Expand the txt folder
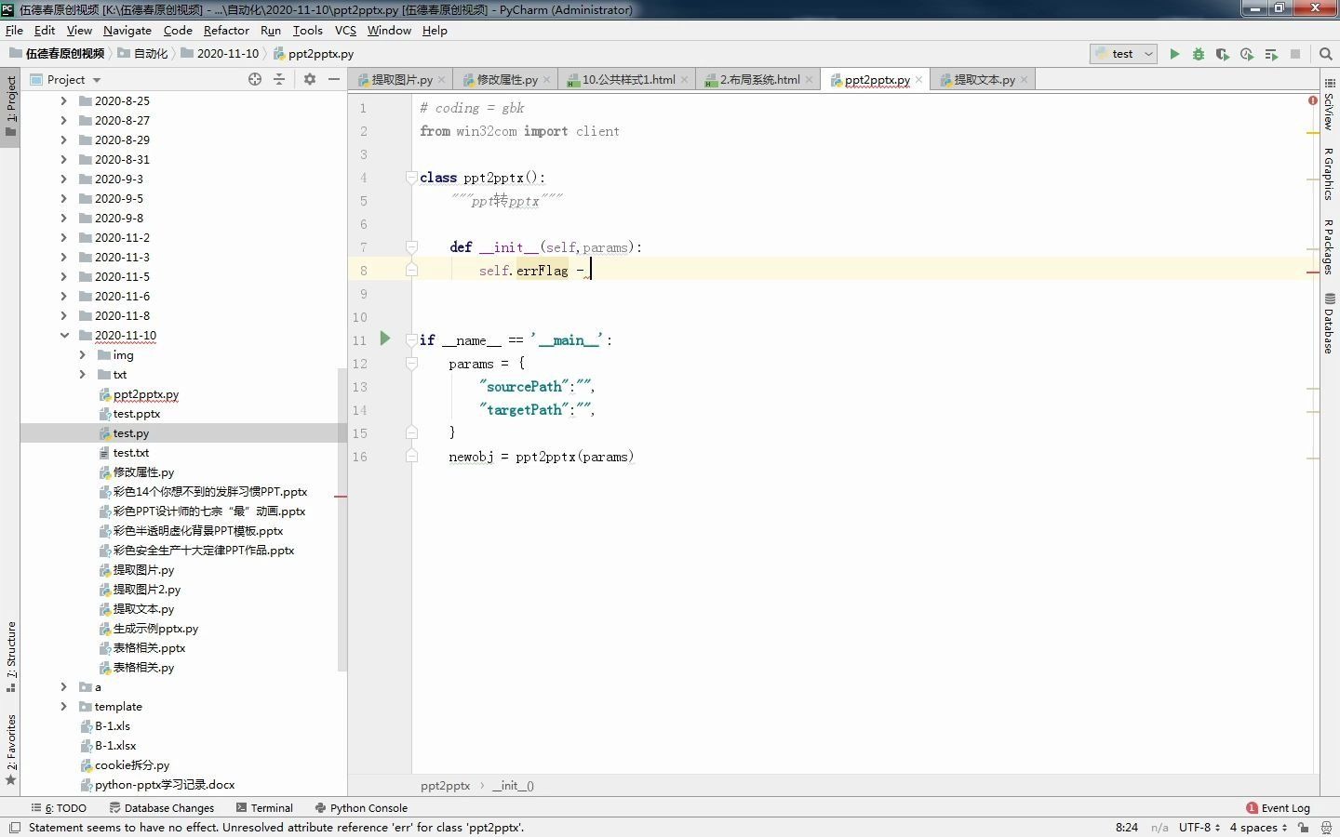The width and height of the screenshot is (1340, 837). pyautogui.click(x=82, y=374)
